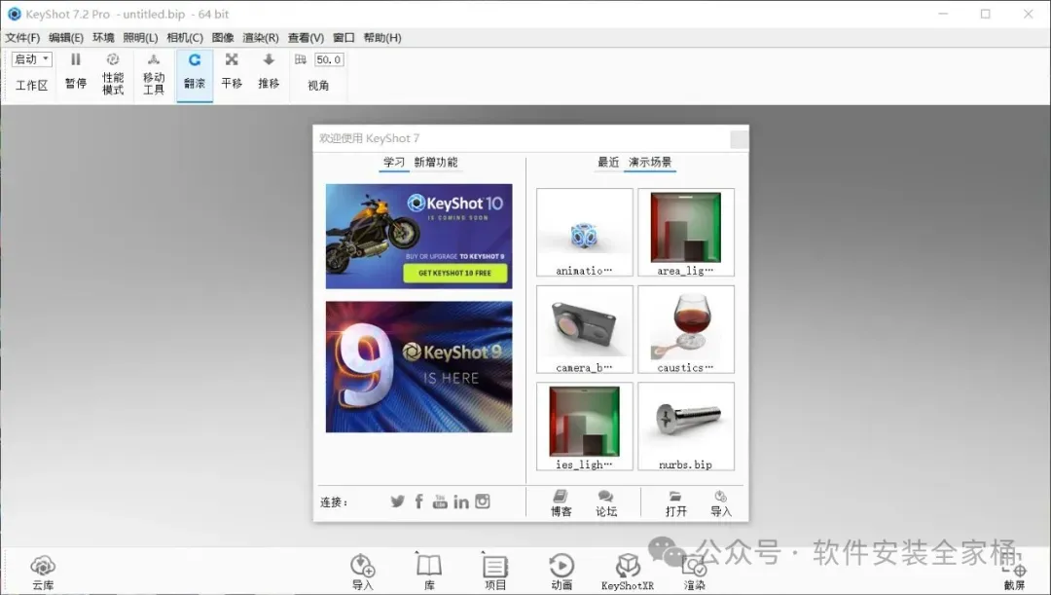Open the caustics… demo scene
This screenshot has width=1051, height=595.
tap(686, 329)
